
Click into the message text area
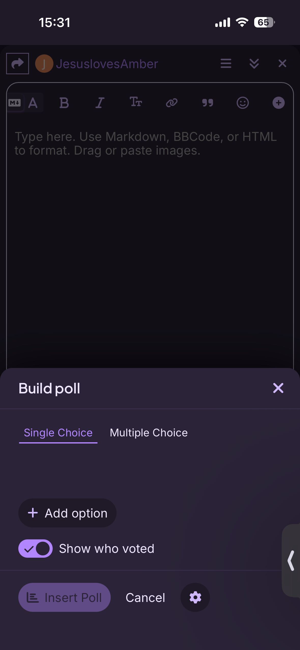coord(150,229)
